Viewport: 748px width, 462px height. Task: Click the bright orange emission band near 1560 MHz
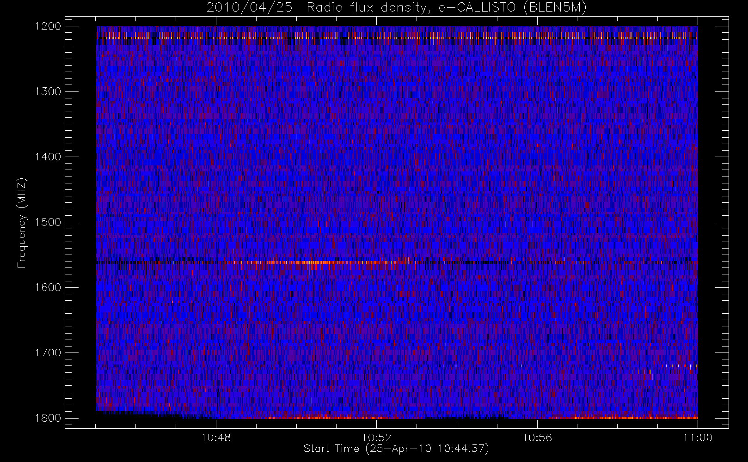pos(324,262)
